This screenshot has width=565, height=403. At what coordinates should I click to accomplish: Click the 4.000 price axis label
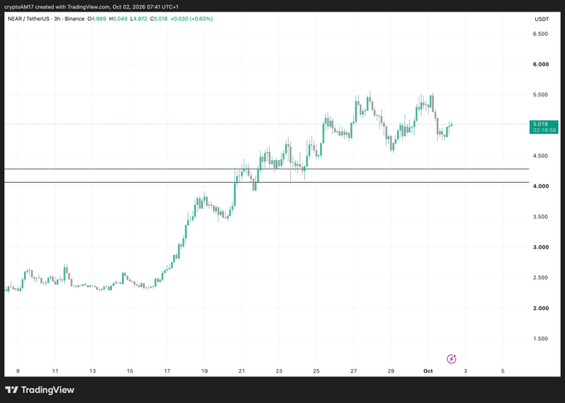coord(541,186)
